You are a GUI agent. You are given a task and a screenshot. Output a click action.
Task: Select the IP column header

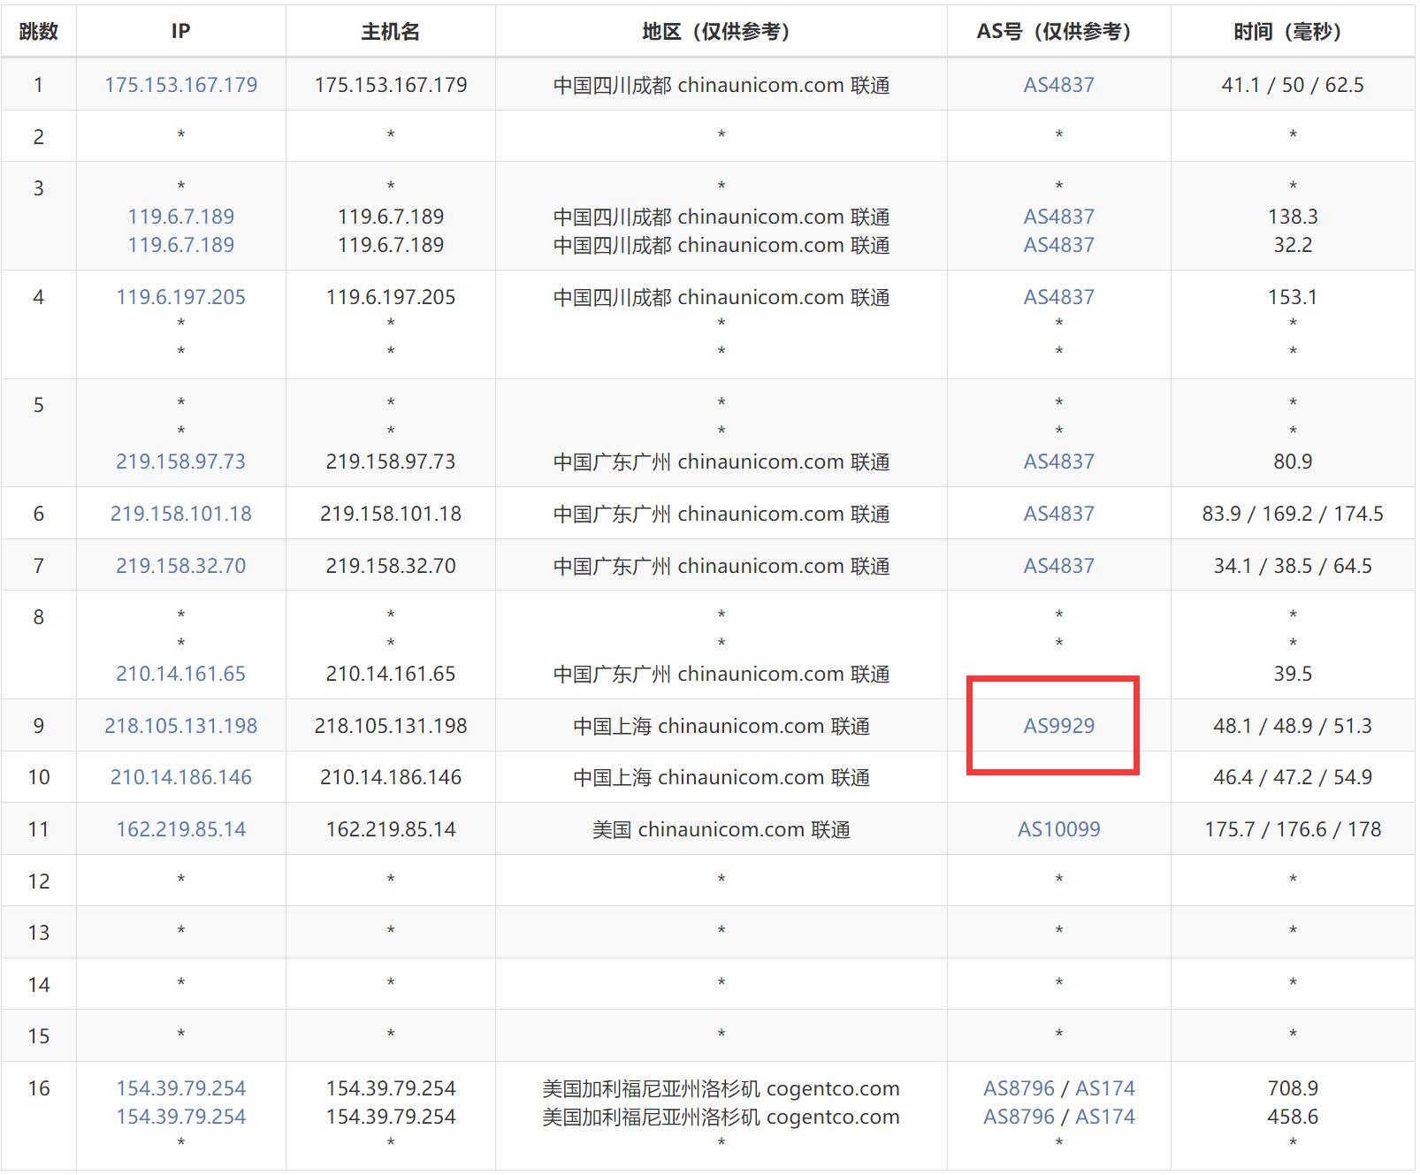(180, 32)
